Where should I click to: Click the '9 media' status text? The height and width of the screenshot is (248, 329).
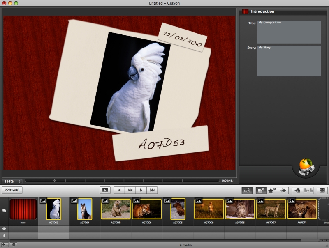coord(185,245)
